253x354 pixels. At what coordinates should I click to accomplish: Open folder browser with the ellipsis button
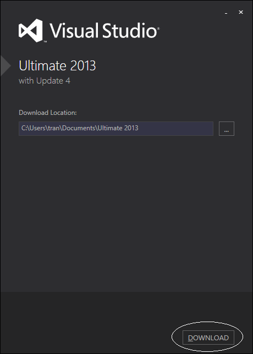pos(227,129)
